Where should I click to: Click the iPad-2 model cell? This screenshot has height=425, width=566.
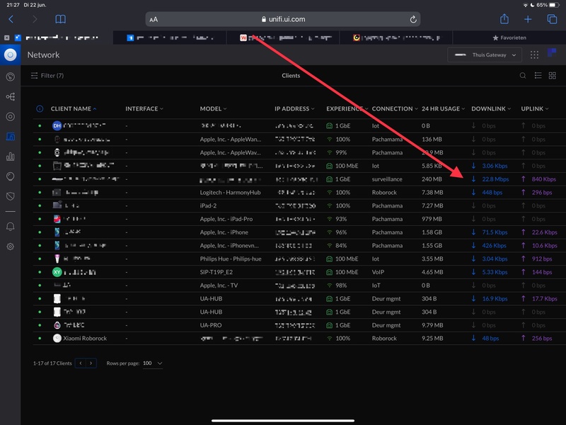click(208, 205)
